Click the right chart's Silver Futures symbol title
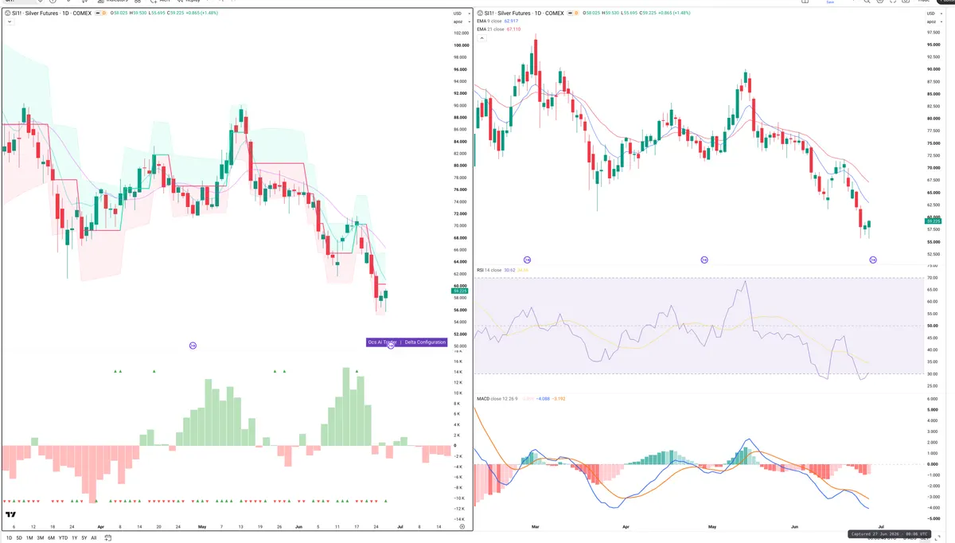 pos(526,14)
